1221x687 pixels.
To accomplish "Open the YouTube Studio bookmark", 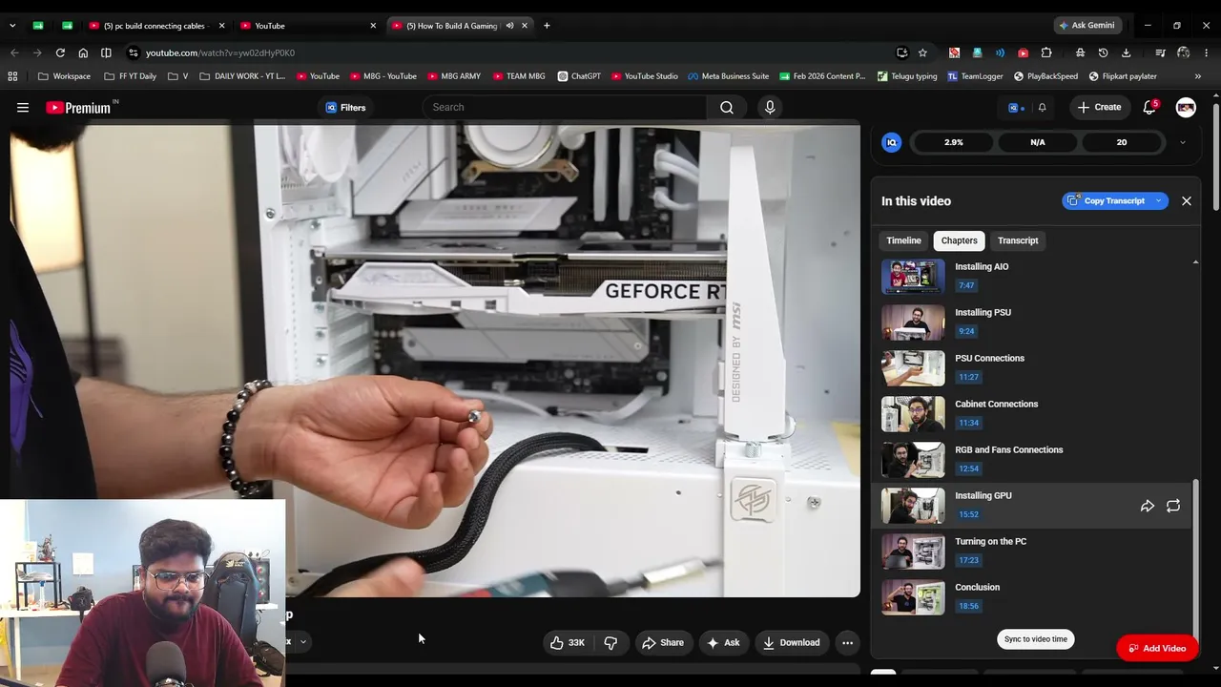I will point(646,76).
